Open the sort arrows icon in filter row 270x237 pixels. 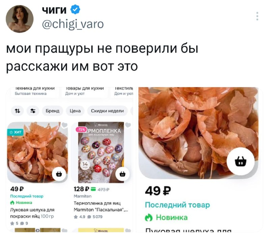click(x=18, y=111)
